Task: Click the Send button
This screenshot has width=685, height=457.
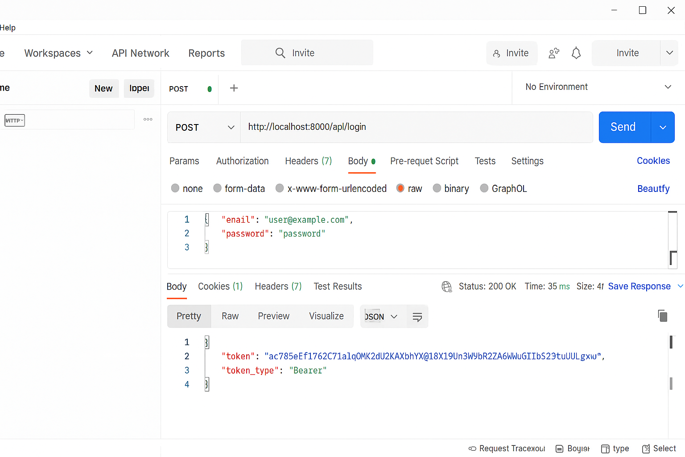Action: click(x=623, y=127)
